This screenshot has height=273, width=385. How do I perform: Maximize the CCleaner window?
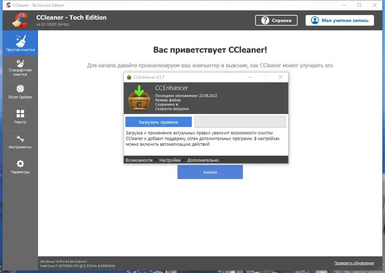tap(359, 5)
